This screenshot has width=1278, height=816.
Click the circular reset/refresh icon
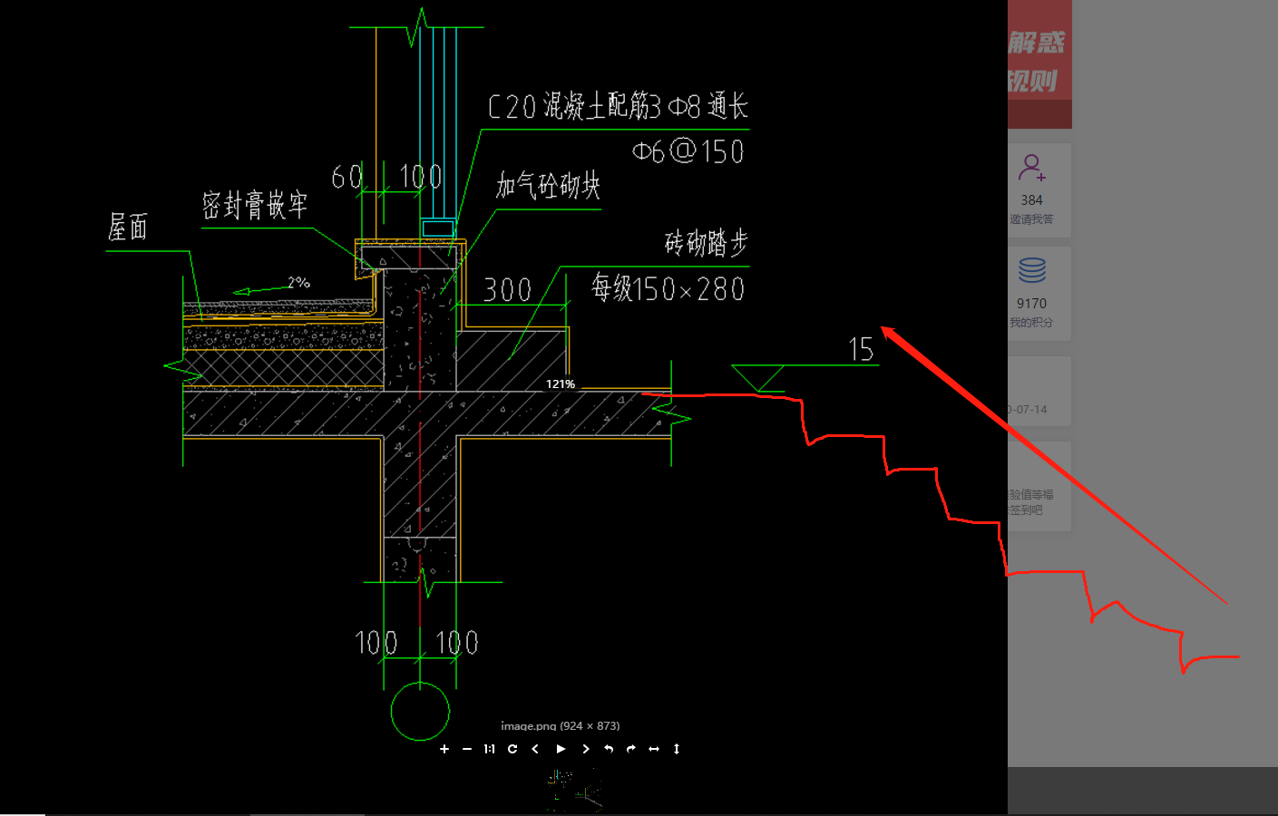[512, 749]
